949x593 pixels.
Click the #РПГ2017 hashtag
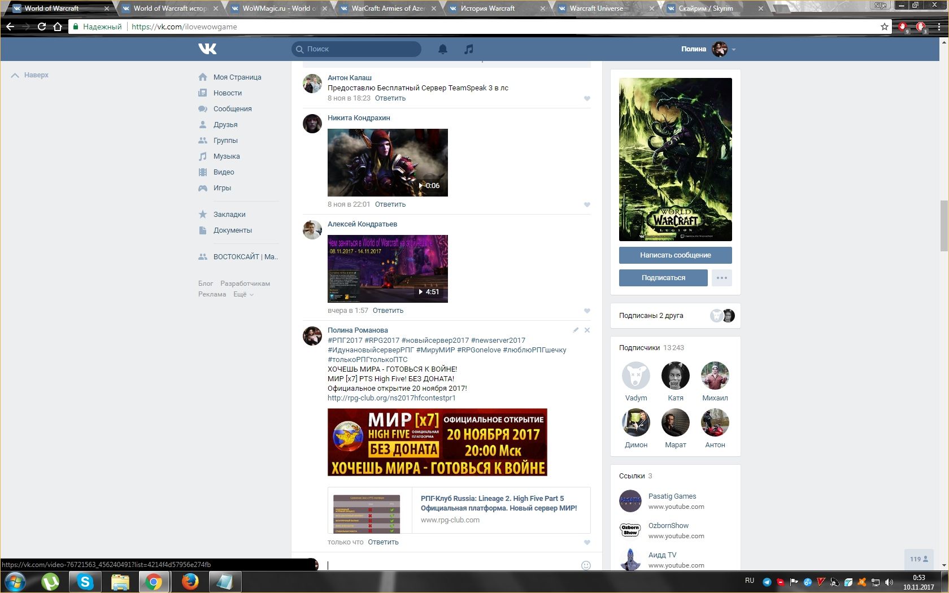pyautogui.click(x=345, y=341)
